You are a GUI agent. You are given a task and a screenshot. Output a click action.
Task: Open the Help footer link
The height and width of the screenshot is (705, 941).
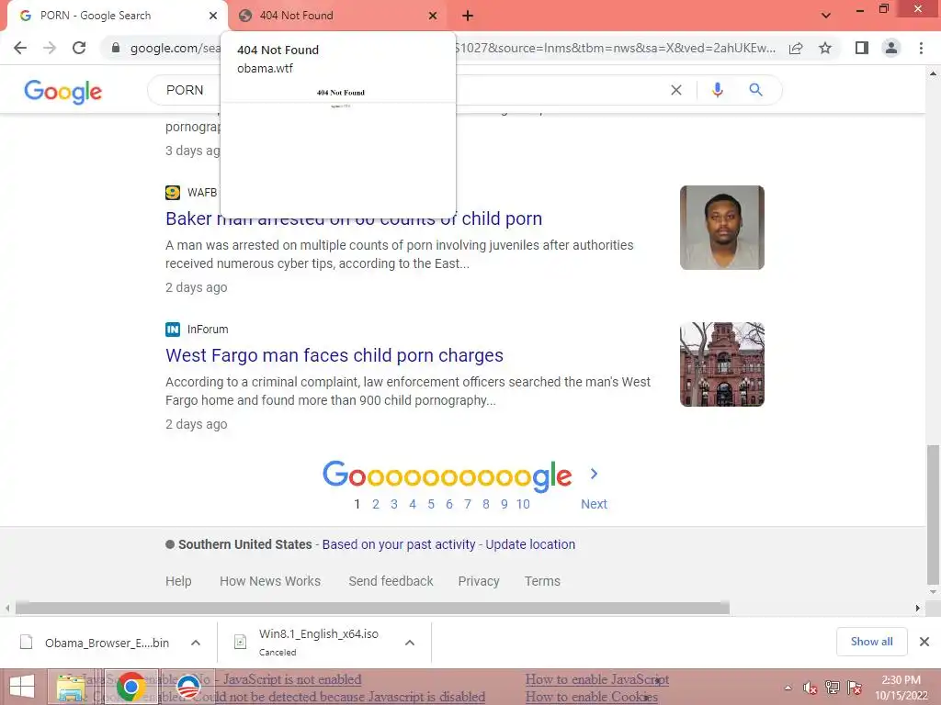[178, 581]
